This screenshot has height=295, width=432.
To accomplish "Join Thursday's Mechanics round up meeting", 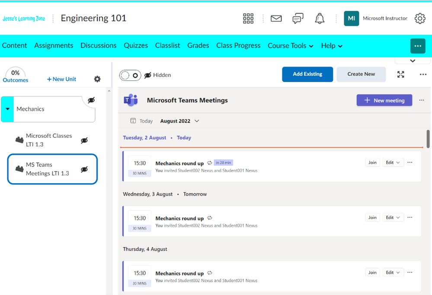I will [372, 273].
